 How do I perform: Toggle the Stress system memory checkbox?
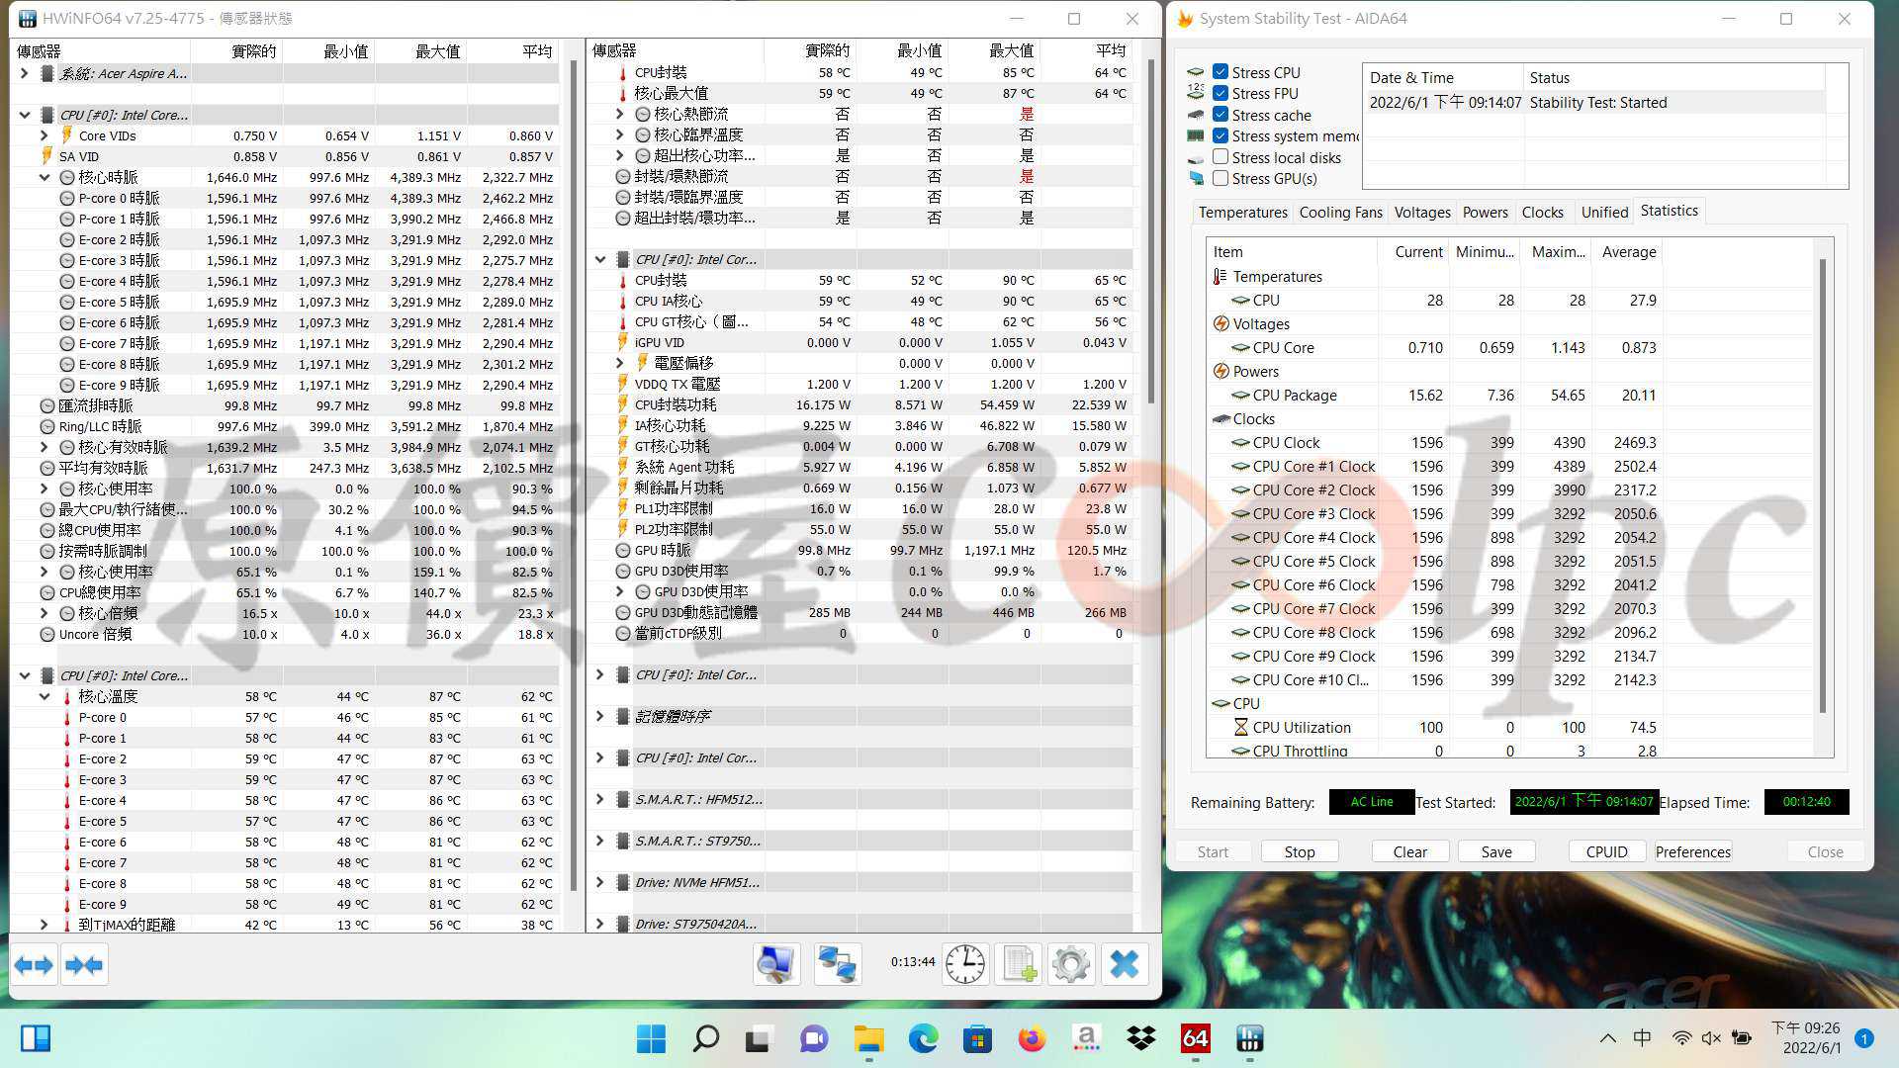pos(1221,135)
